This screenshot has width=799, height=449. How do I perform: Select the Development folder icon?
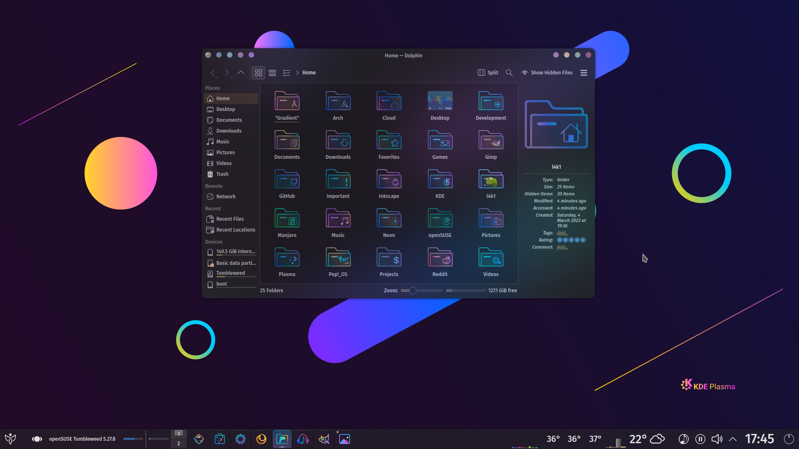[491, 101]
